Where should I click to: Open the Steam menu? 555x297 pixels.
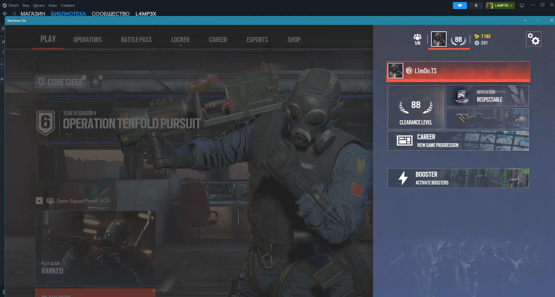coord(11,6)
